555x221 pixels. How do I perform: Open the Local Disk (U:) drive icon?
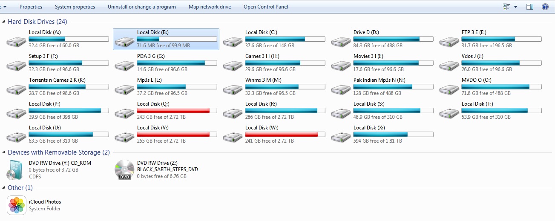pyautogui.click(x=16, y=137)
